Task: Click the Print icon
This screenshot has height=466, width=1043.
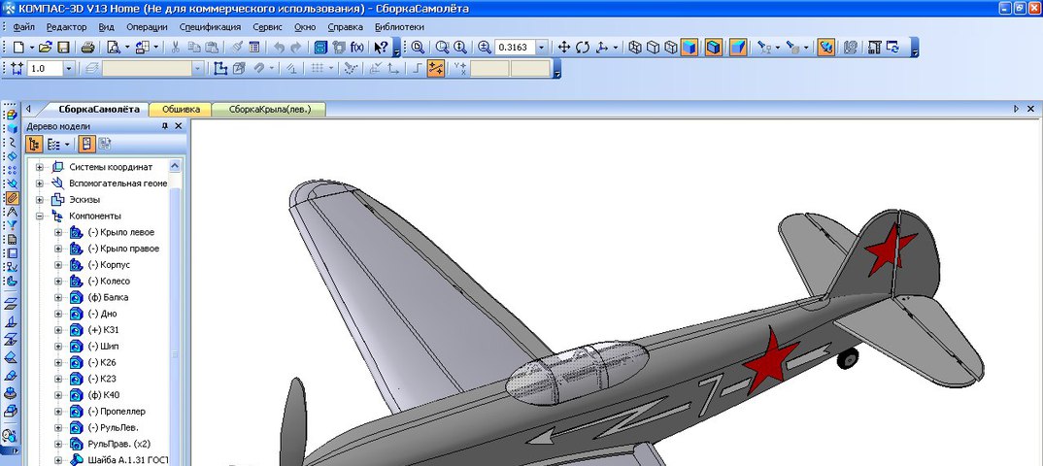Action: pyautogui.click(x=87, y=48)
